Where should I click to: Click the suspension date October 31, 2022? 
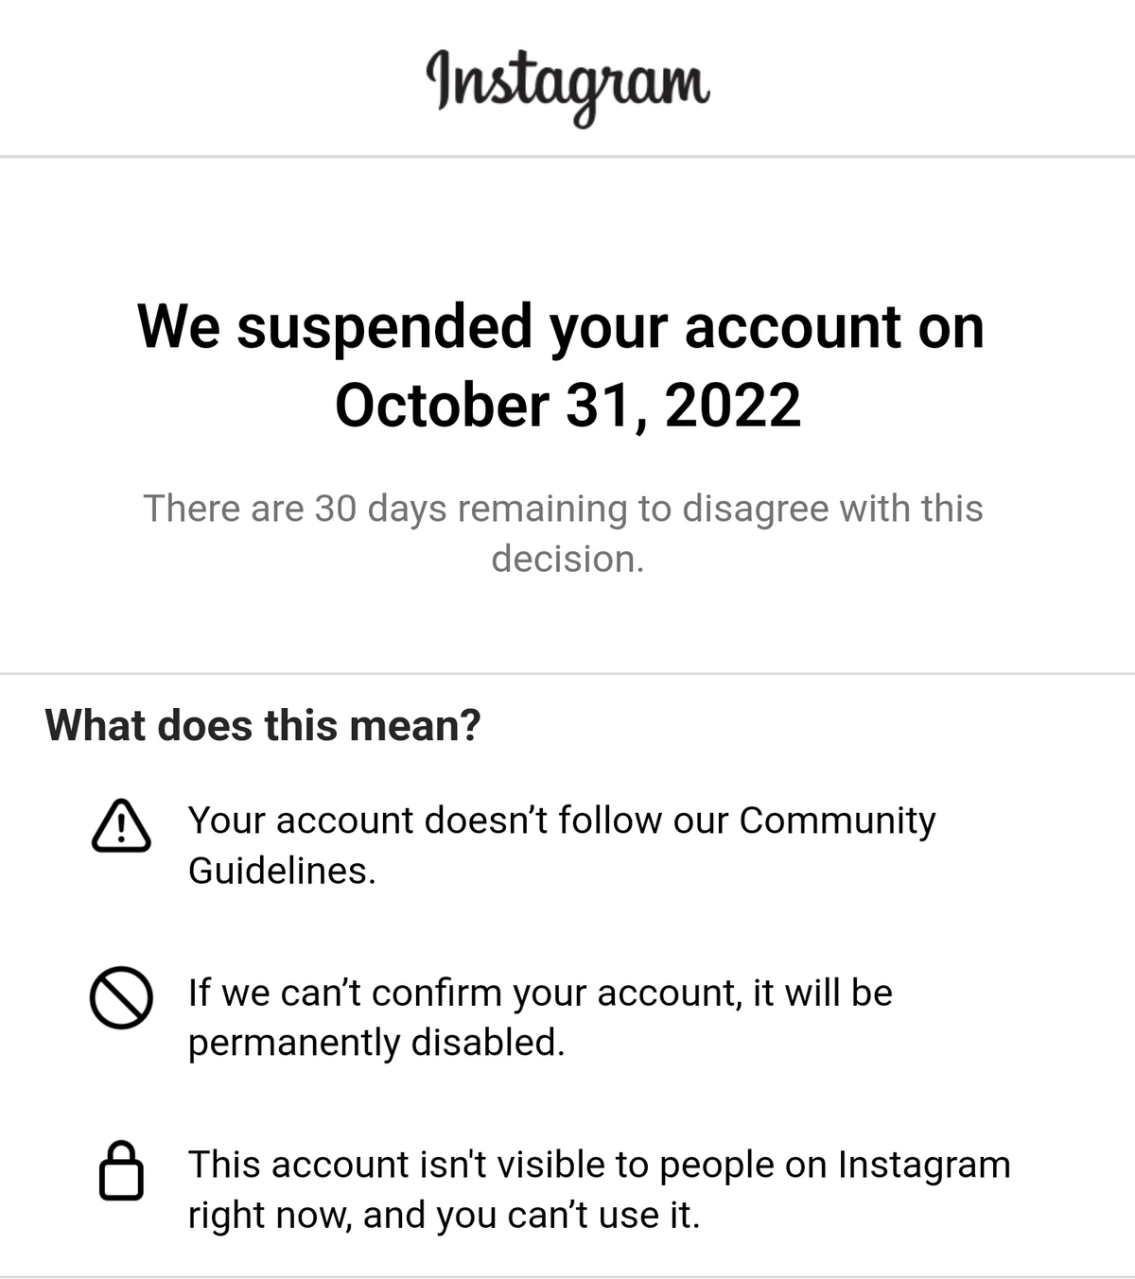[567, 406]
